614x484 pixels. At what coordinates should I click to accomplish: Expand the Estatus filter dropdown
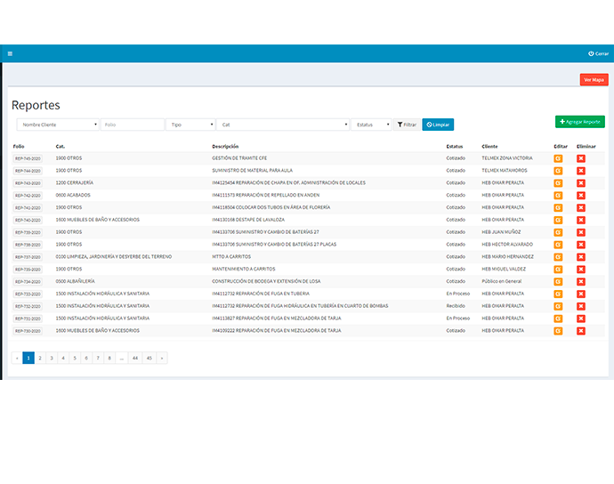point(371,125)
